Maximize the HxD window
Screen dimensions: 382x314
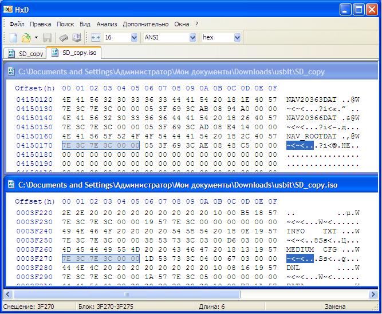pos(359,10)
